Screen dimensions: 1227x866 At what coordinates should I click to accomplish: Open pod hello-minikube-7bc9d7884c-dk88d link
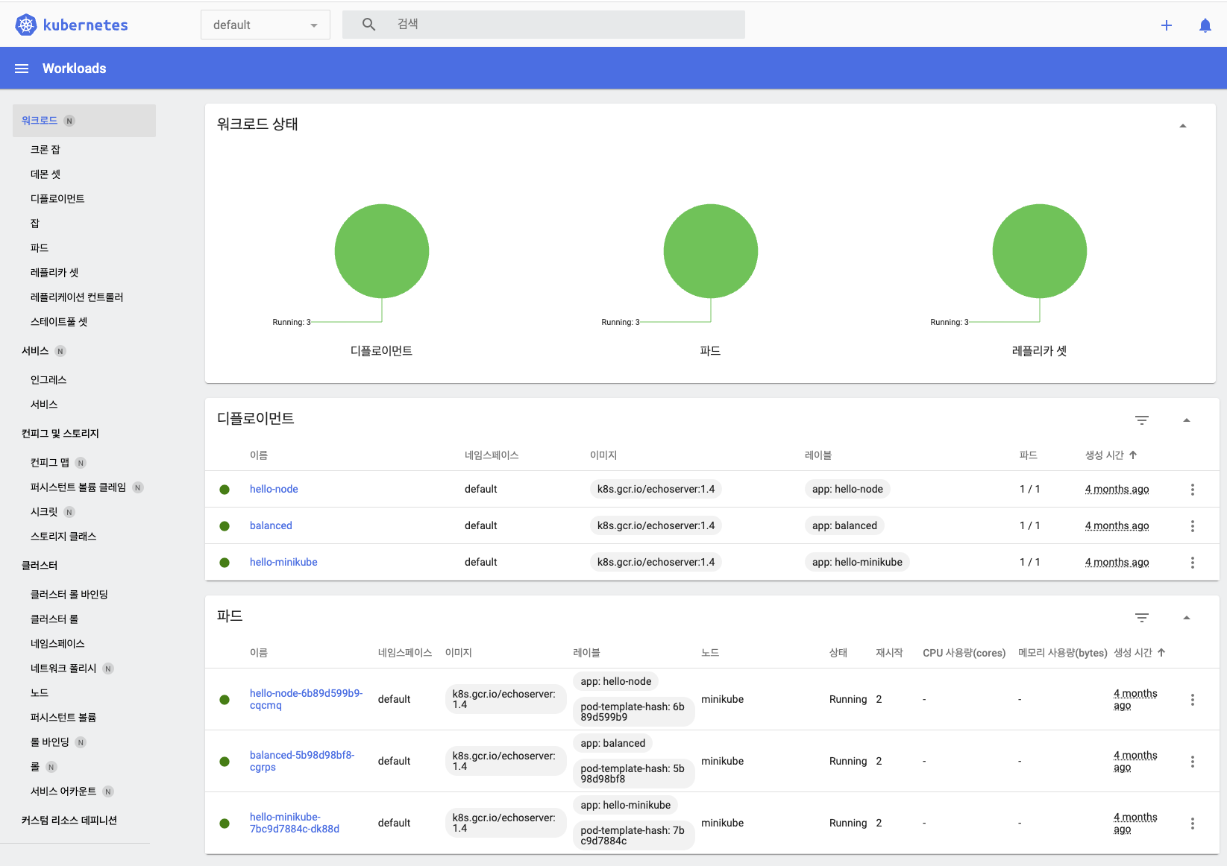tap(295, 823)
